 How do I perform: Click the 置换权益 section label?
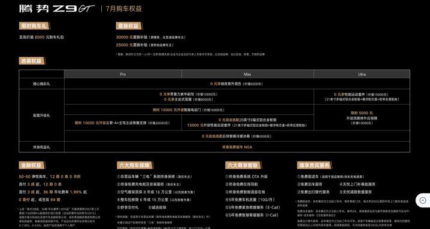tap(129, 26)
